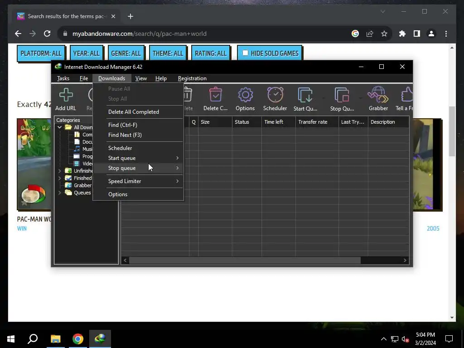Select the Grabber category tree item
The image size is (464, 348).
coord(82,185)
